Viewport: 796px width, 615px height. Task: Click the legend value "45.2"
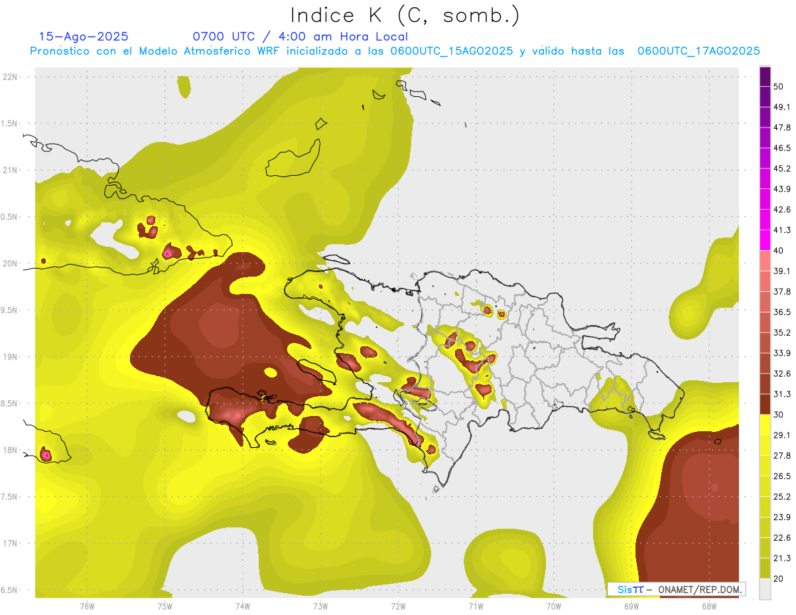pos(782,169)
